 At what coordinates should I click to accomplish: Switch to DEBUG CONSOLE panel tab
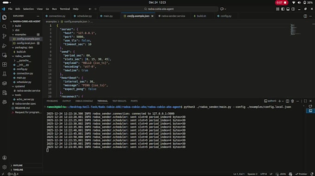click(84, 101)
